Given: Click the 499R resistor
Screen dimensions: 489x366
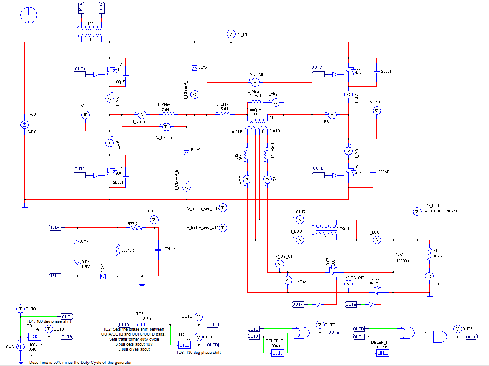Looking at the screenshot, I should pyautogui.click(x=136, y=228).
